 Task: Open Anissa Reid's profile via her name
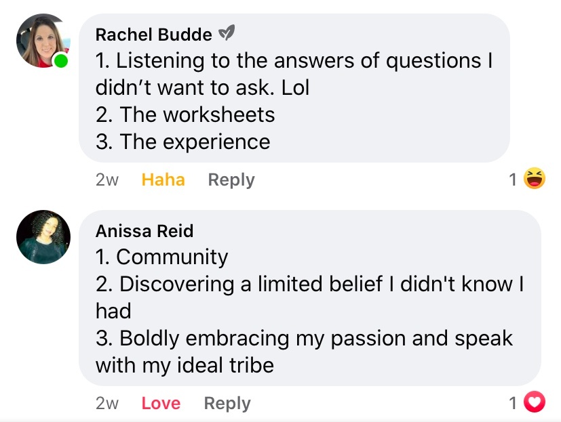pos(144,231)
